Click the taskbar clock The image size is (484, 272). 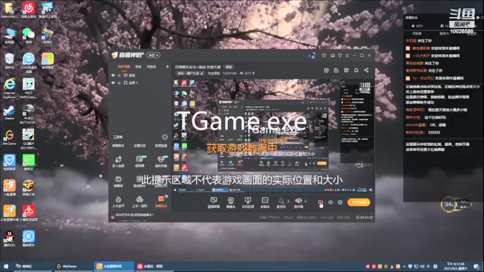point(456,266)
